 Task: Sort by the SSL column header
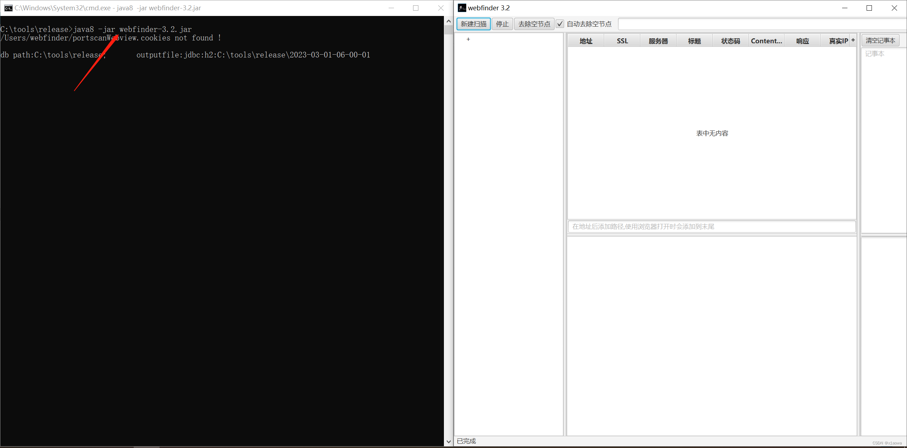coord(622,41)
